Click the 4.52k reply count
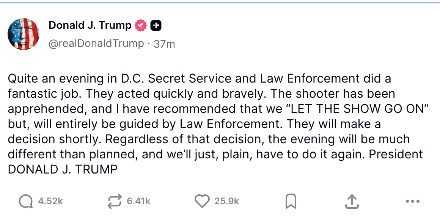 point(50,201)
